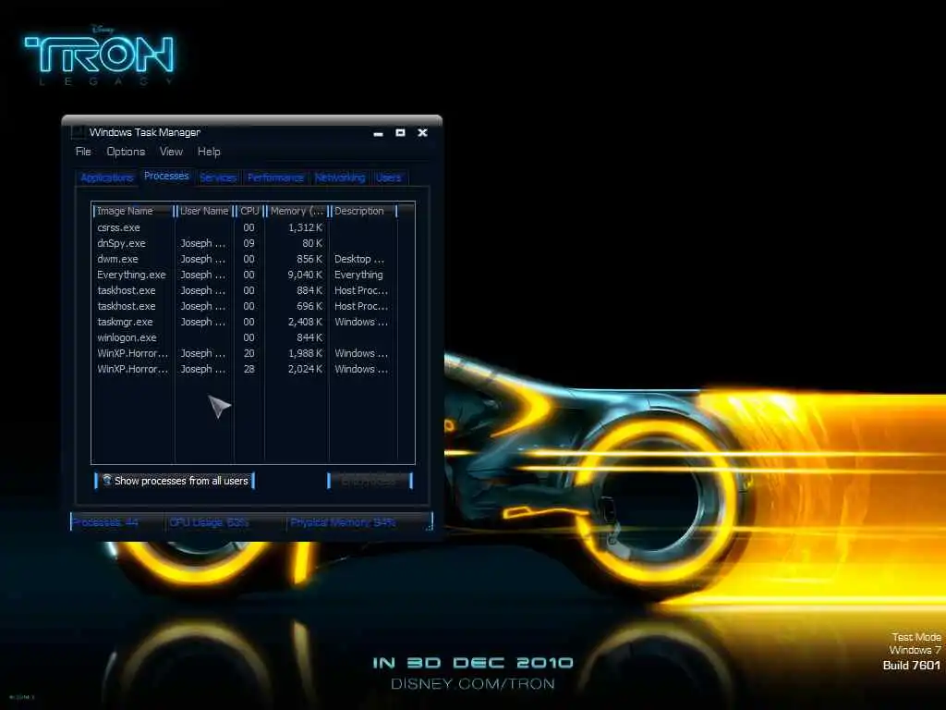
Task: Click the resize grip at window corner
Action: tap(429, 526)
